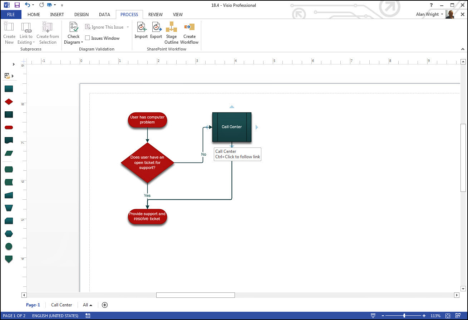This screenshot has width=468, height=320.
Task: Click the touch/mouse mode icon in title bar
Action: pyautogui.click(x=49, y=5)
